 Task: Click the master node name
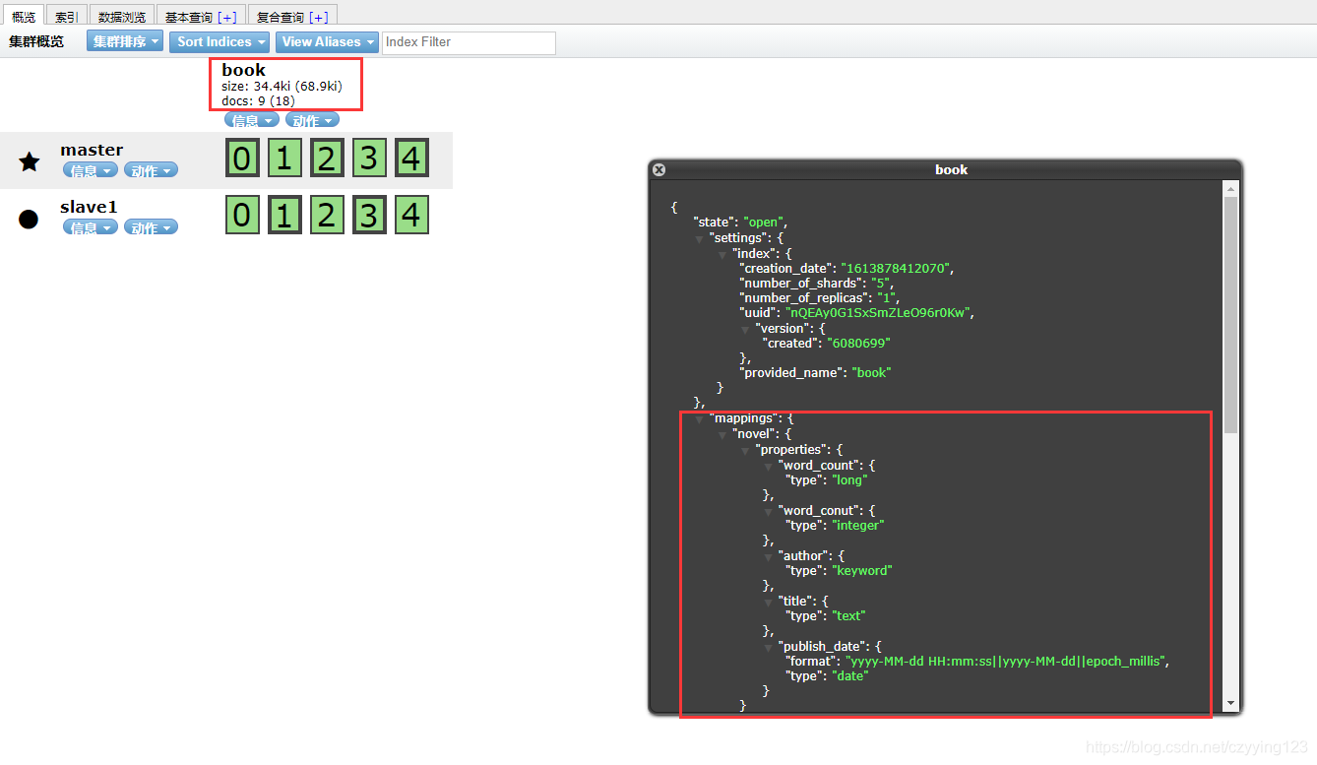pyautogui.click(x=92, y=150)
